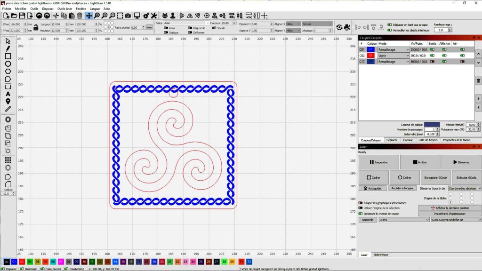Toggle 'Déplacer en tant que groupe' switch

point(389,24)
